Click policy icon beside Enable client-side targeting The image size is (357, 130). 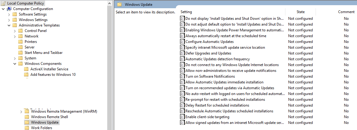[182, 117]
